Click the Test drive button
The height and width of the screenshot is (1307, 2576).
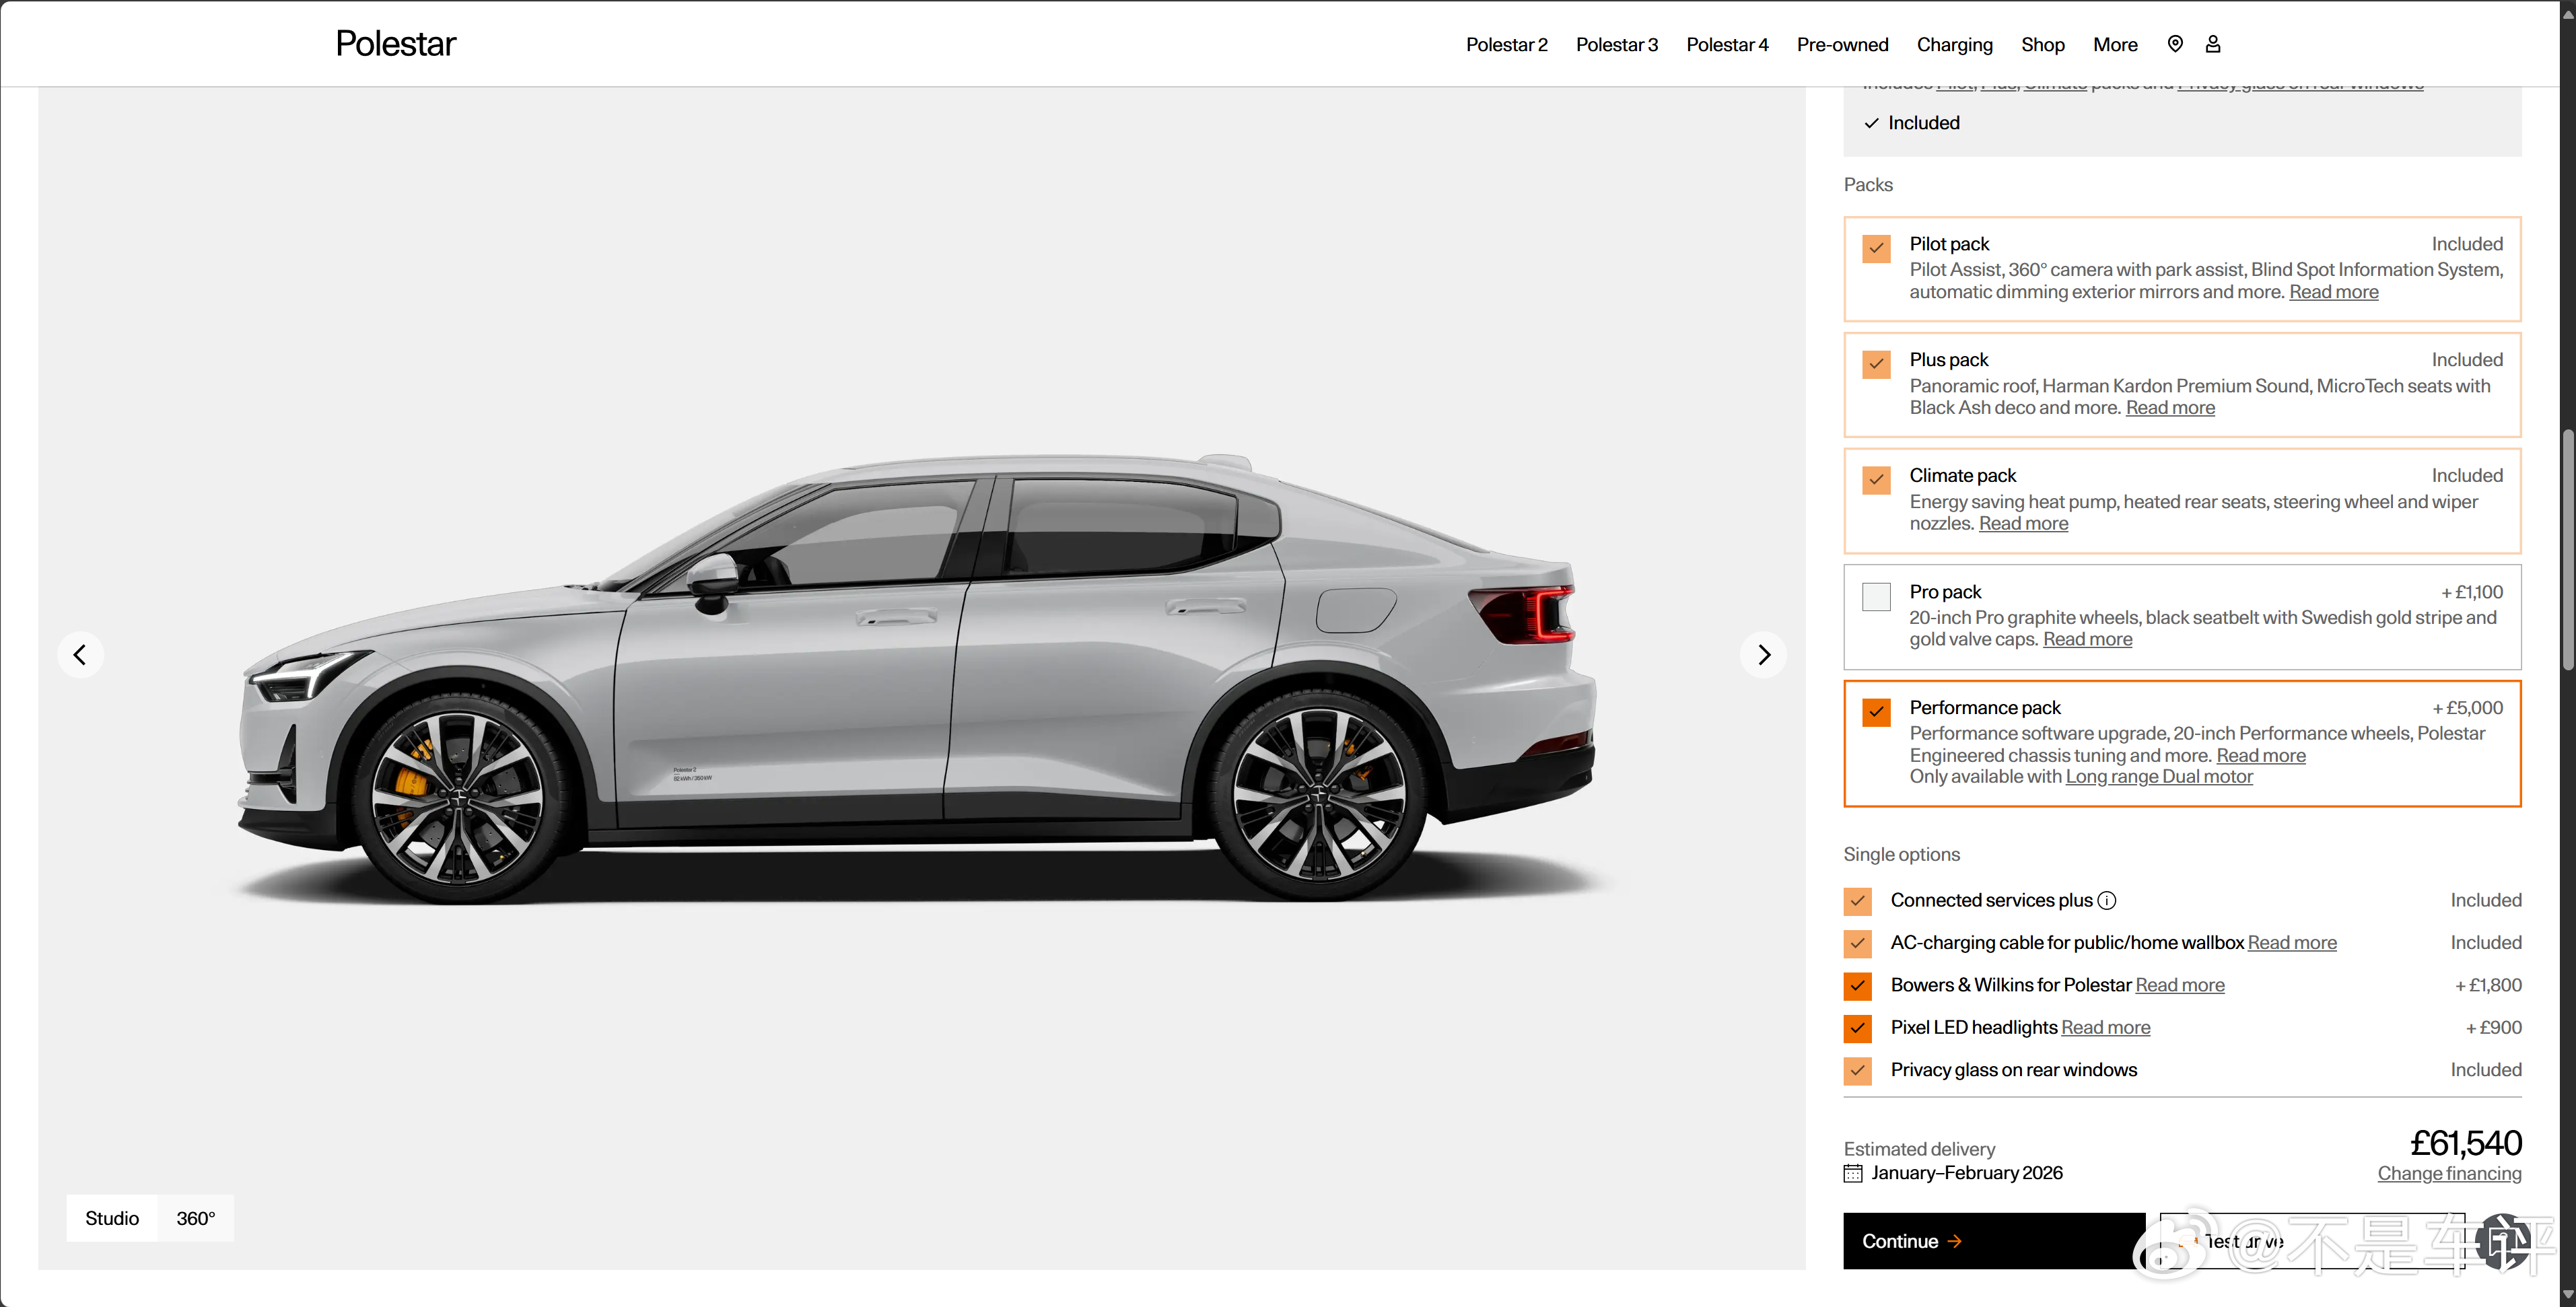(2312, 1241)
